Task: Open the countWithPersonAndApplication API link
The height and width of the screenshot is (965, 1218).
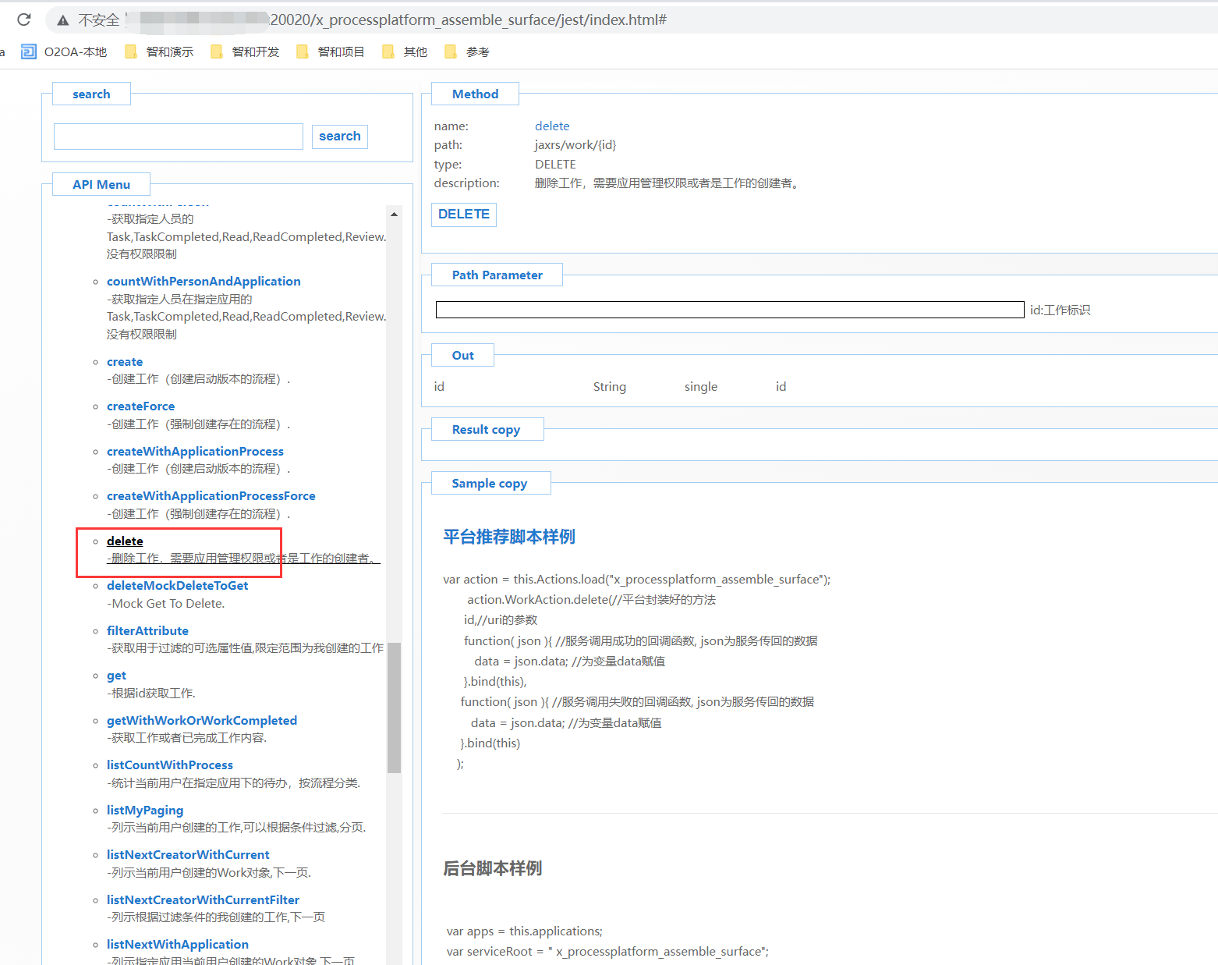Action: click(x=204, y=281)
